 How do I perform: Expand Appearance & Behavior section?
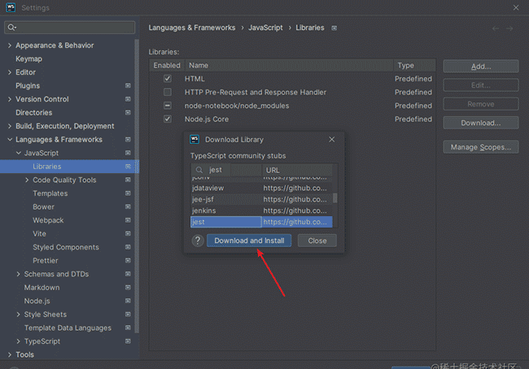[x=10, y=46]
